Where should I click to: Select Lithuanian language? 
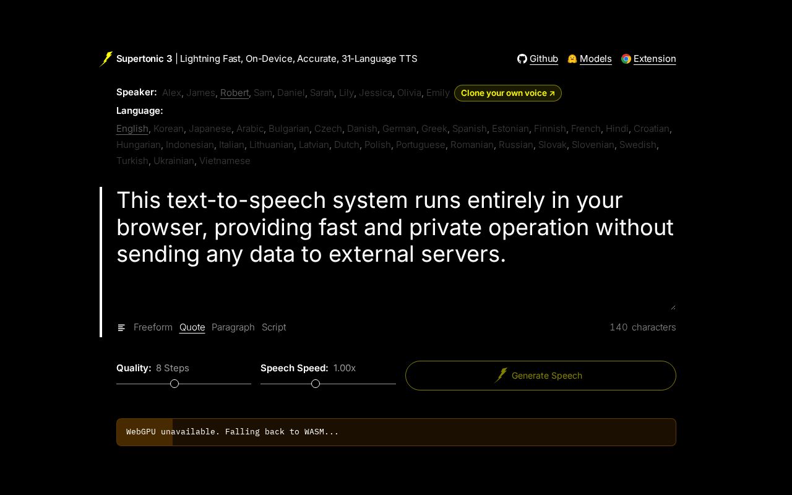[272, 145]
